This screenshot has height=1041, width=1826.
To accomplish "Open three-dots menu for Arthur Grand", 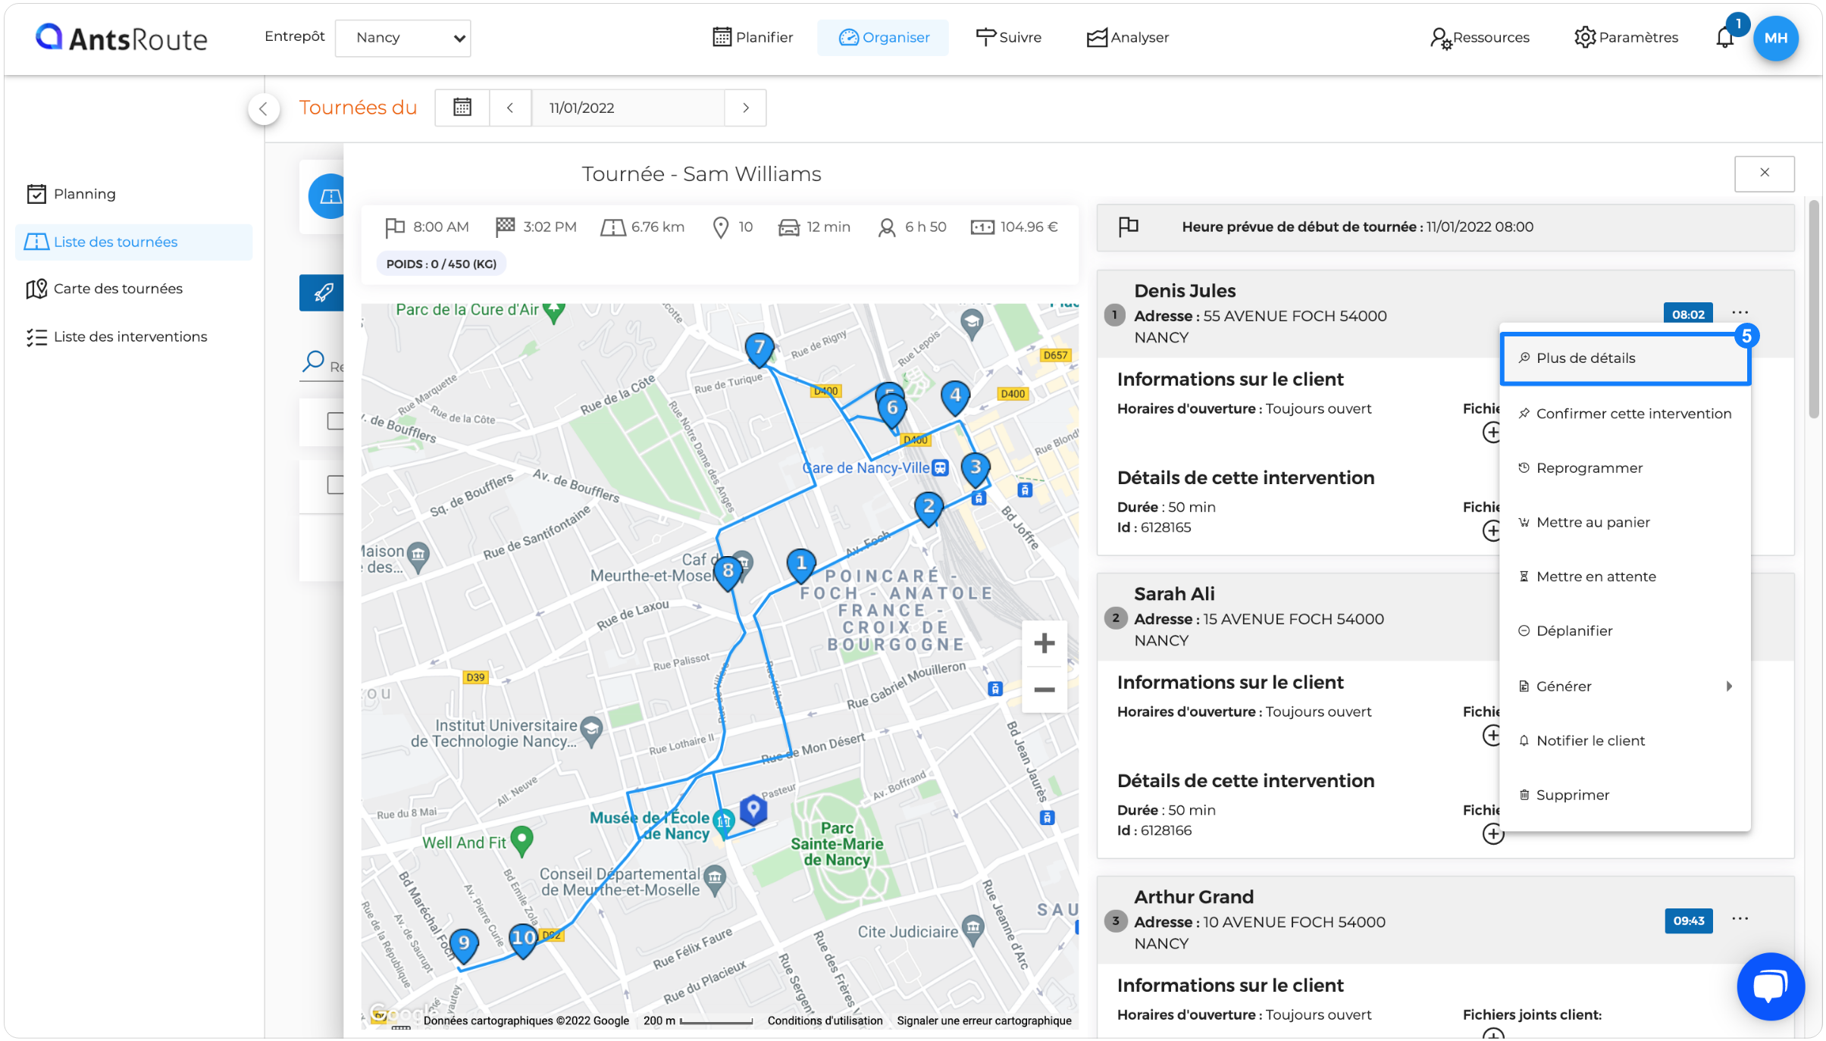I will (x=1740, y=919).
